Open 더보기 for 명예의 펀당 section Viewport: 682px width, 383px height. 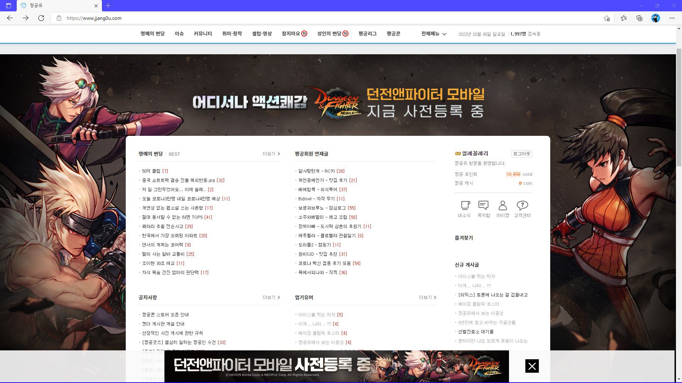(x=271, y=154)
